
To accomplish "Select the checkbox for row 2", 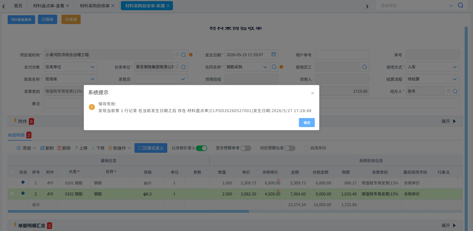I will (12, 193).
